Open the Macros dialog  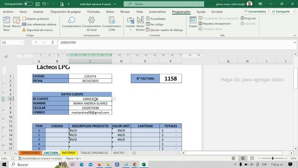pos(16,22)
